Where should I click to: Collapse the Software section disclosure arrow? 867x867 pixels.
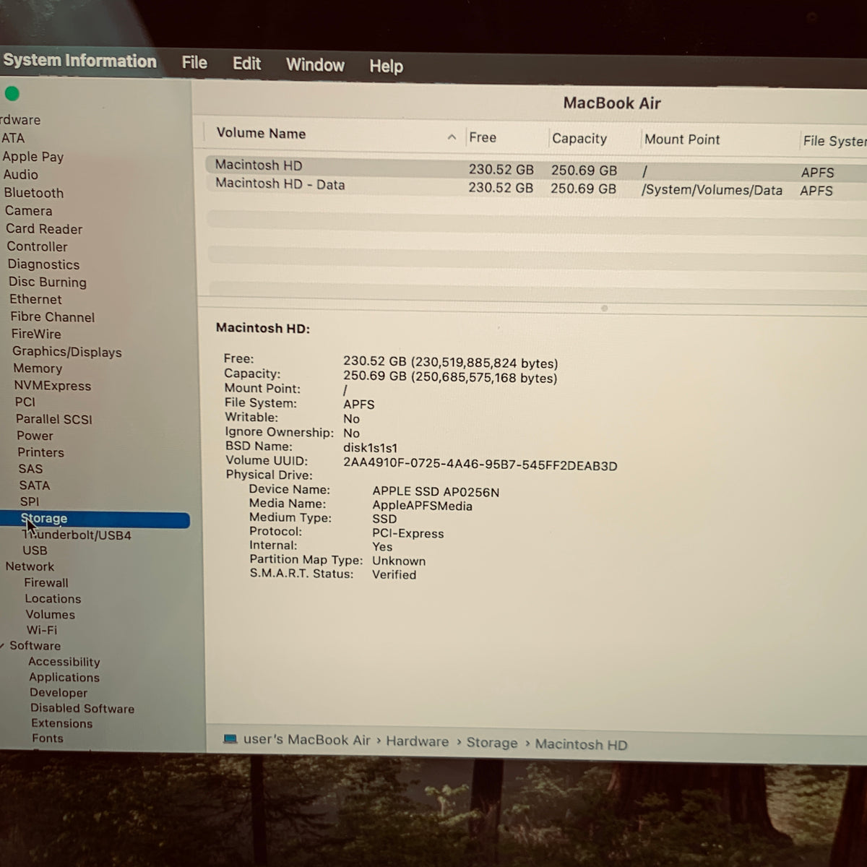[x=2, y=645]
